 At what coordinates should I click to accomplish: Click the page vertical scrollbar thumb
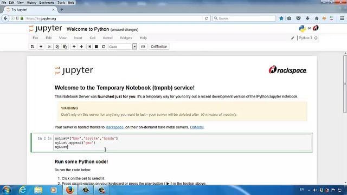point(345,84)
